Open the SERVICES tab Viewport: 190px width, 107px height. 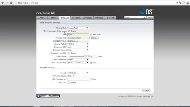coord(99,18)
